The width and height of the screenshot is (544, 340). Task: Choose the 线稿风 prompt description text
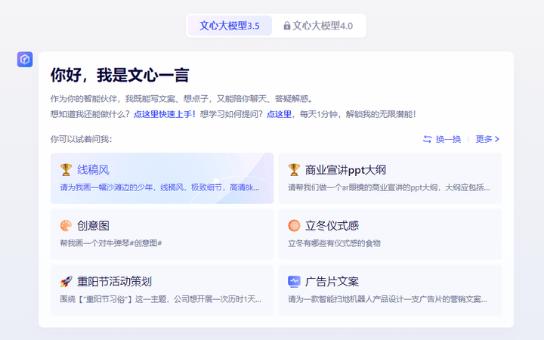tap(160, 187)
